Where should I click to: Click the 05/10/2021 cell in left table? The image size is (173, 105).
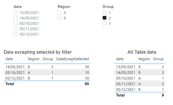[x=15, y=73]
